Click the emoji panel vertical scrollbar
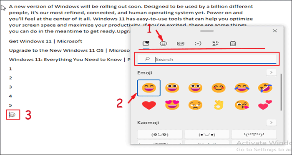 pyautogui.click(x=281, y=92)
